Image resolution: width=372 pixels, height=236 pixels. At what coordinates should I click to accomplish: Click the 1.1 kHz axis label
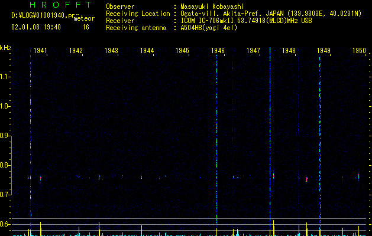(x=5, y=77)
